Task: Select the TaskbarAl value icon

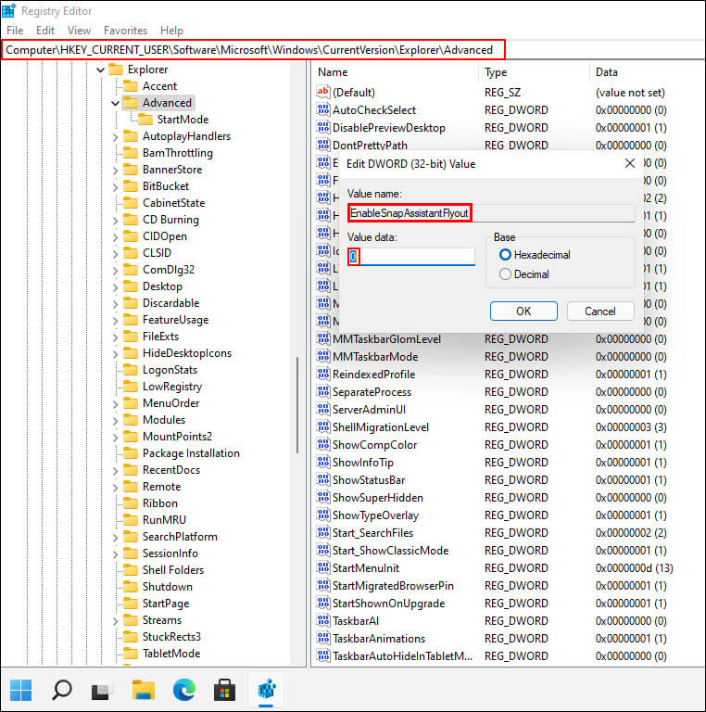Action: click(323, 620)
